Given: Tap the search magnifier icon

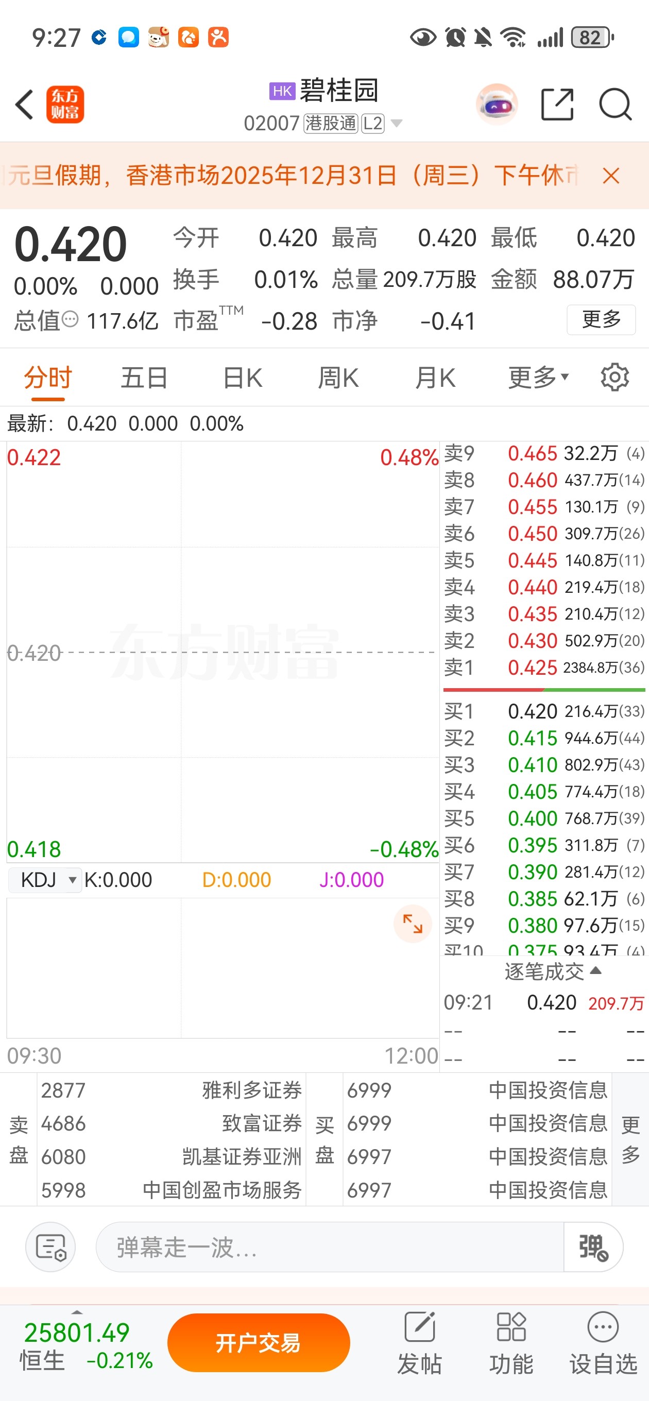Looking at the screenshot, I should pos(616,104).
